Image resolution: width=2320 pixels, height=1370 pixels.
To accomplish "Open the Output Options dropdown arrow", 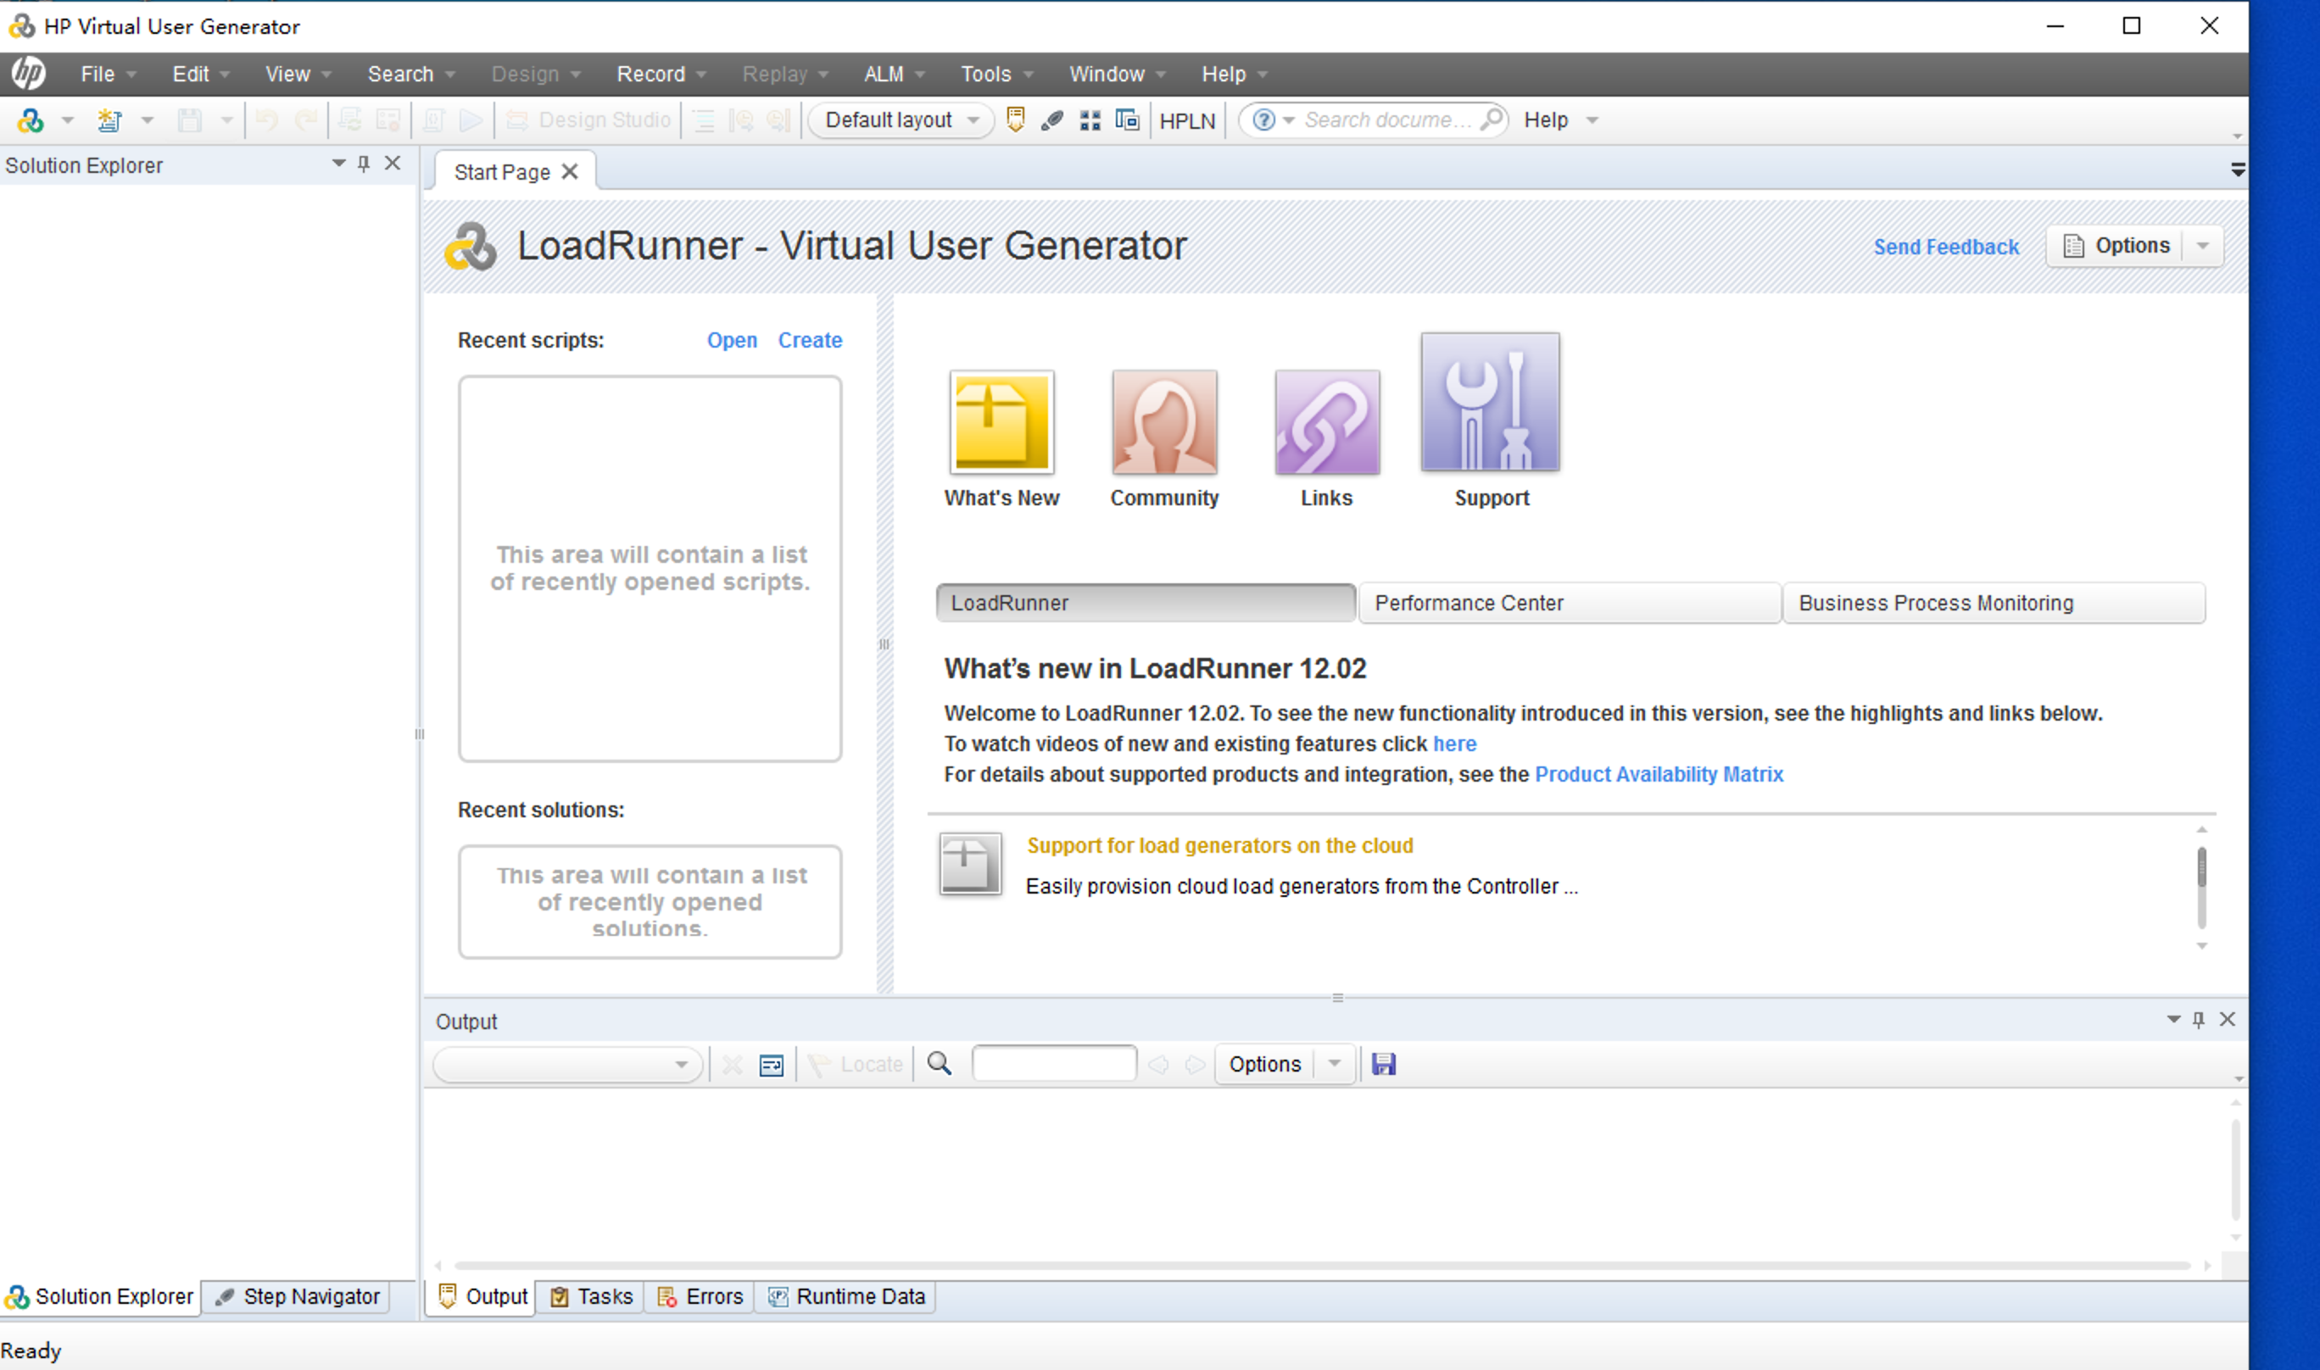I will [x=1334, y=1065].
